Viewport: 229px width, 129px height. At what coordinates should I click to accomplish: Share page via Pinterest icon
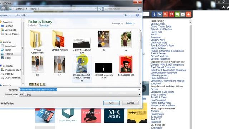[x=171, y=14]
